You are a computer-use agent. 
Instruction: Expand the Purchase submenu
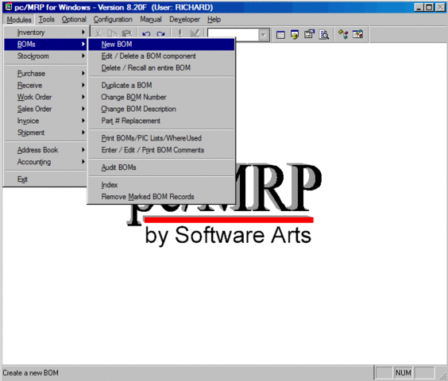click(46, 73)
